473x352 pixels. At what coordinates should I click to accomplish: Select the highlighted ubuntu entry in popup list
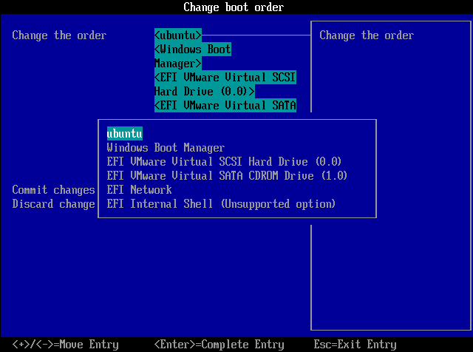(125, 133)
